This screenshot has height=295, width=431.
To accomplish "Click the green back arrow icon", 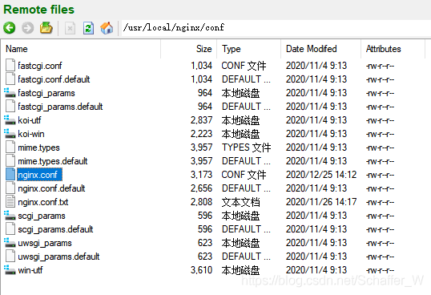I will tap(10, 28).
